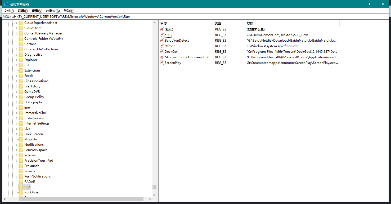Click the Privacy folder icon

pyautogui.click(x=21, y=171)
